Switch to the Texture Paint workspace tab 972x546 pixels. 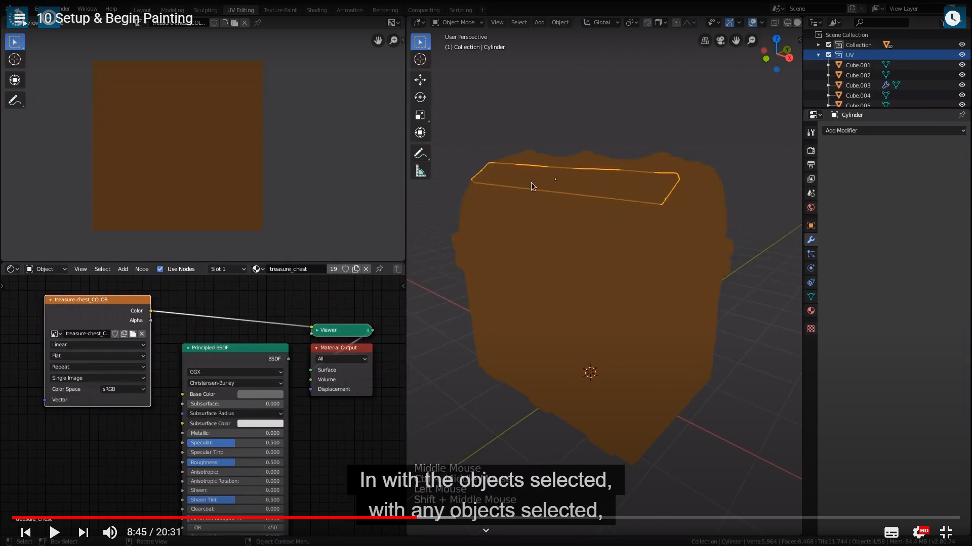point(280,10)
